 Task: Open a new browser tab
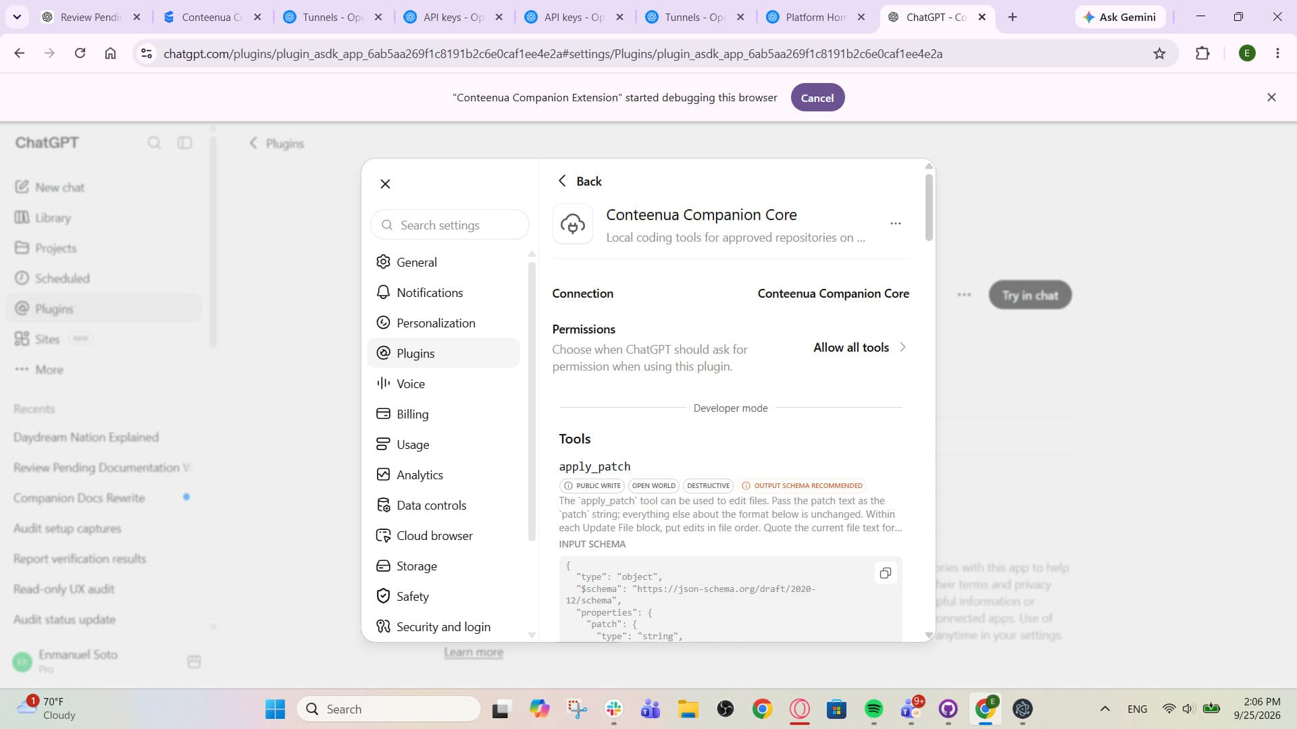tap(1012, 17)
